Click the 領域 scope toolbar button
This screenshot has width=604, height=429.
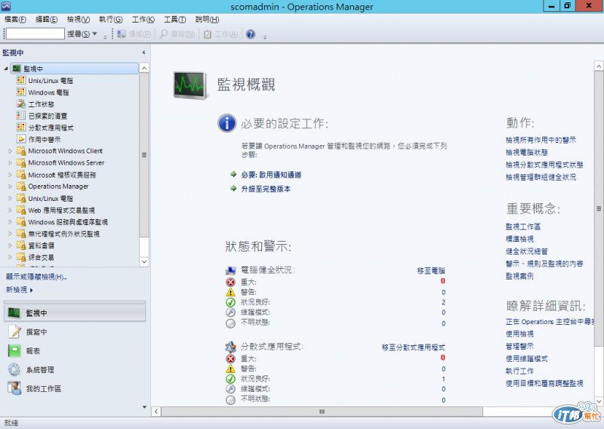(134, 34)
